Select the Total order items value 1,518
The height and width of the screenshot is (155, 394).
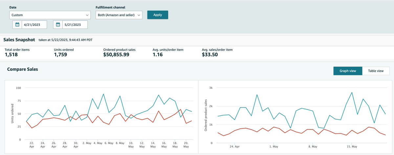pos(11,55)
